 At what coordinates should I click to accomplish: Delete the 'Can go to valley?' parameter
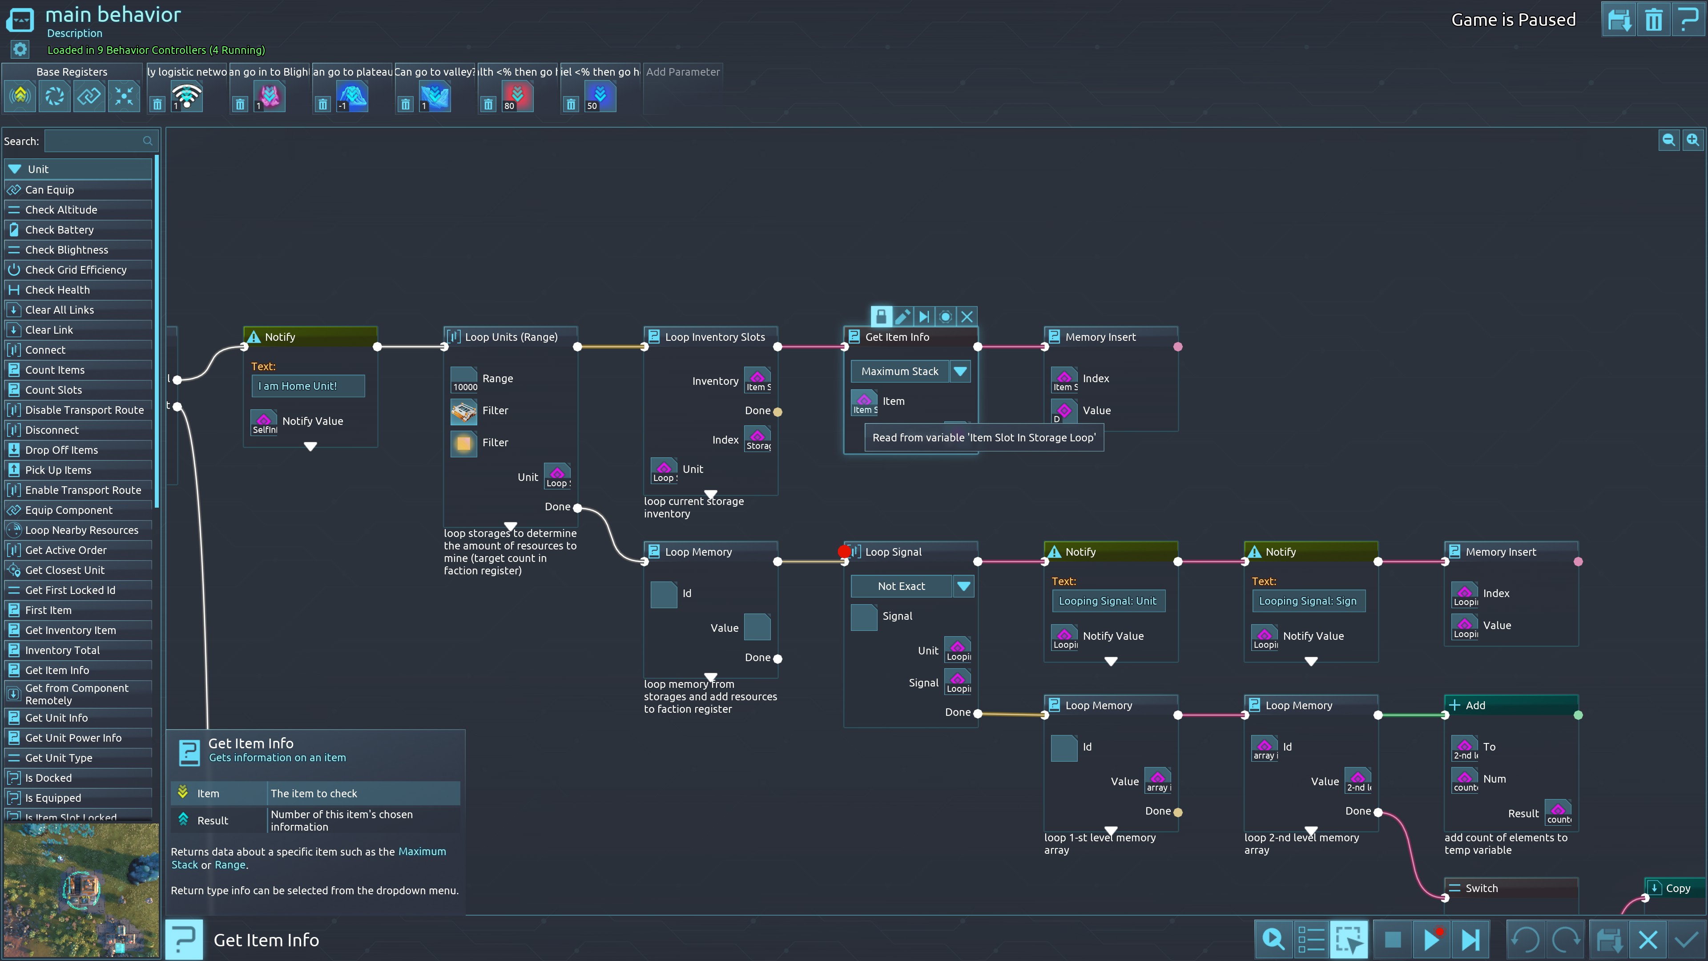pos(405,104)
